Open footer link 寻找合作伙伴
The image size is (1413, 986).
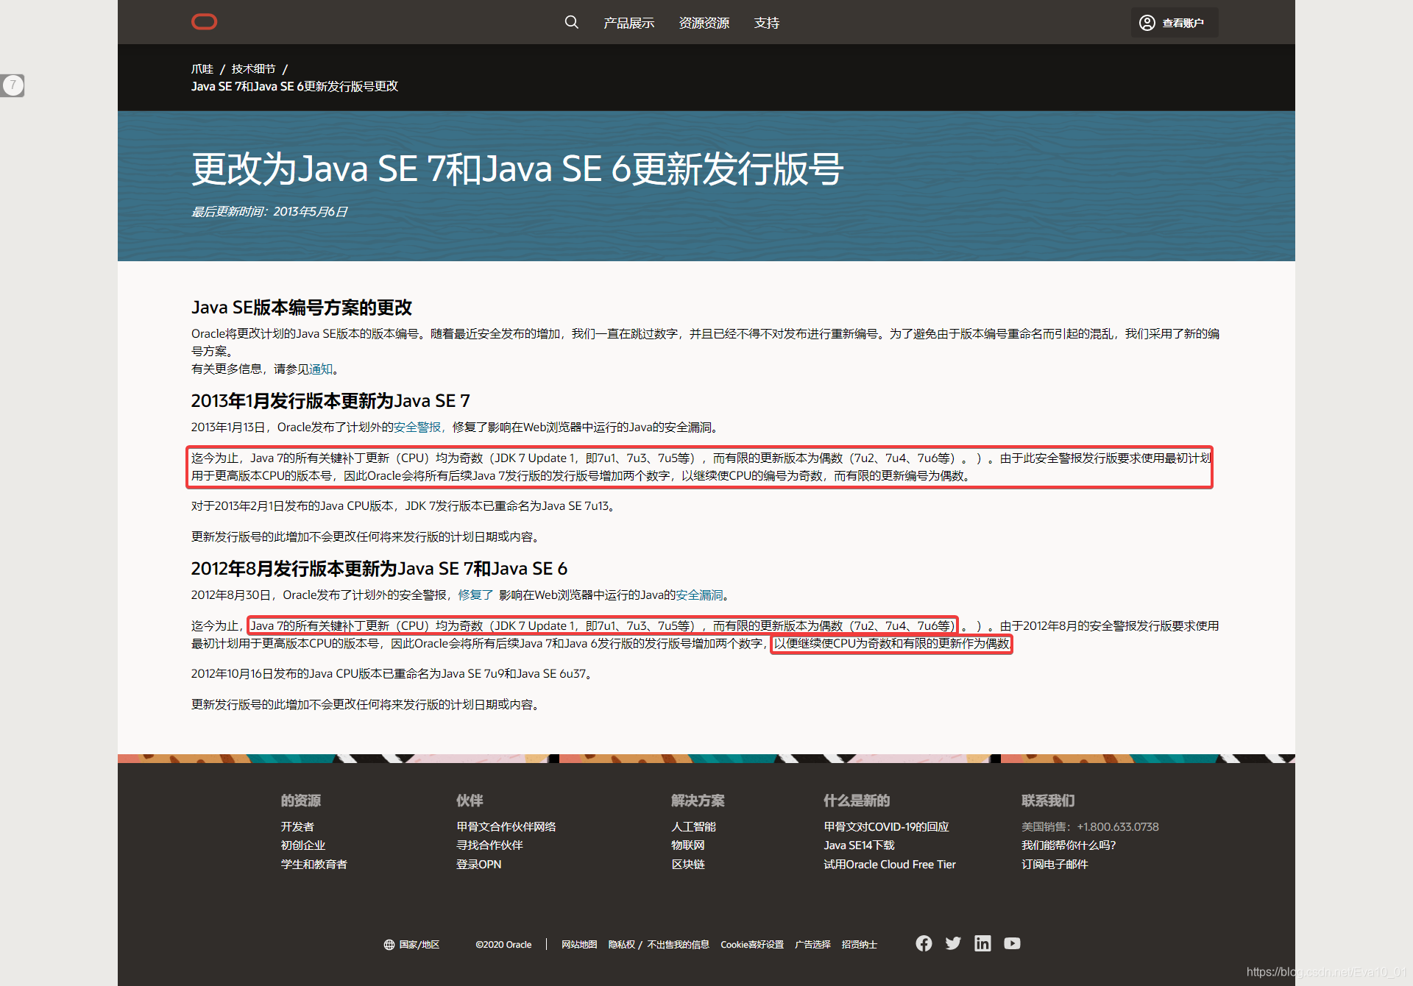coord(489,845)
